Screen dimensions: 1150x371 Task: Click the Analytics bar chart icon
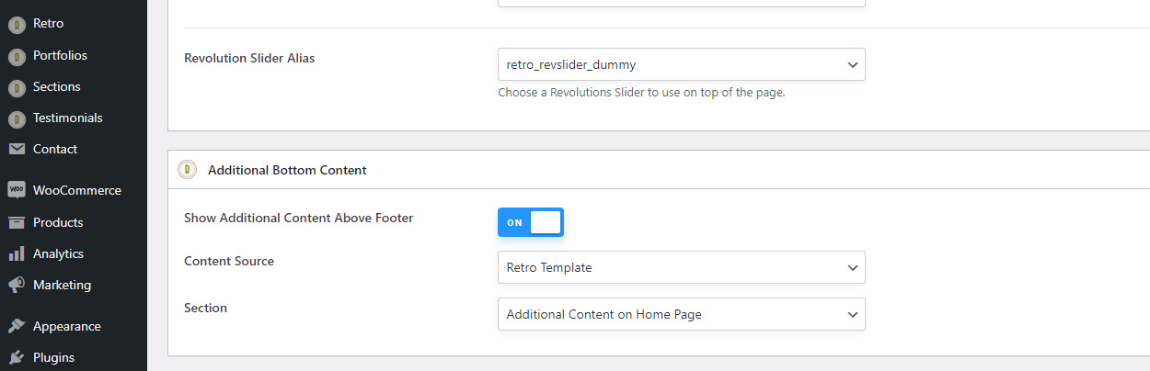pos(17,253)
